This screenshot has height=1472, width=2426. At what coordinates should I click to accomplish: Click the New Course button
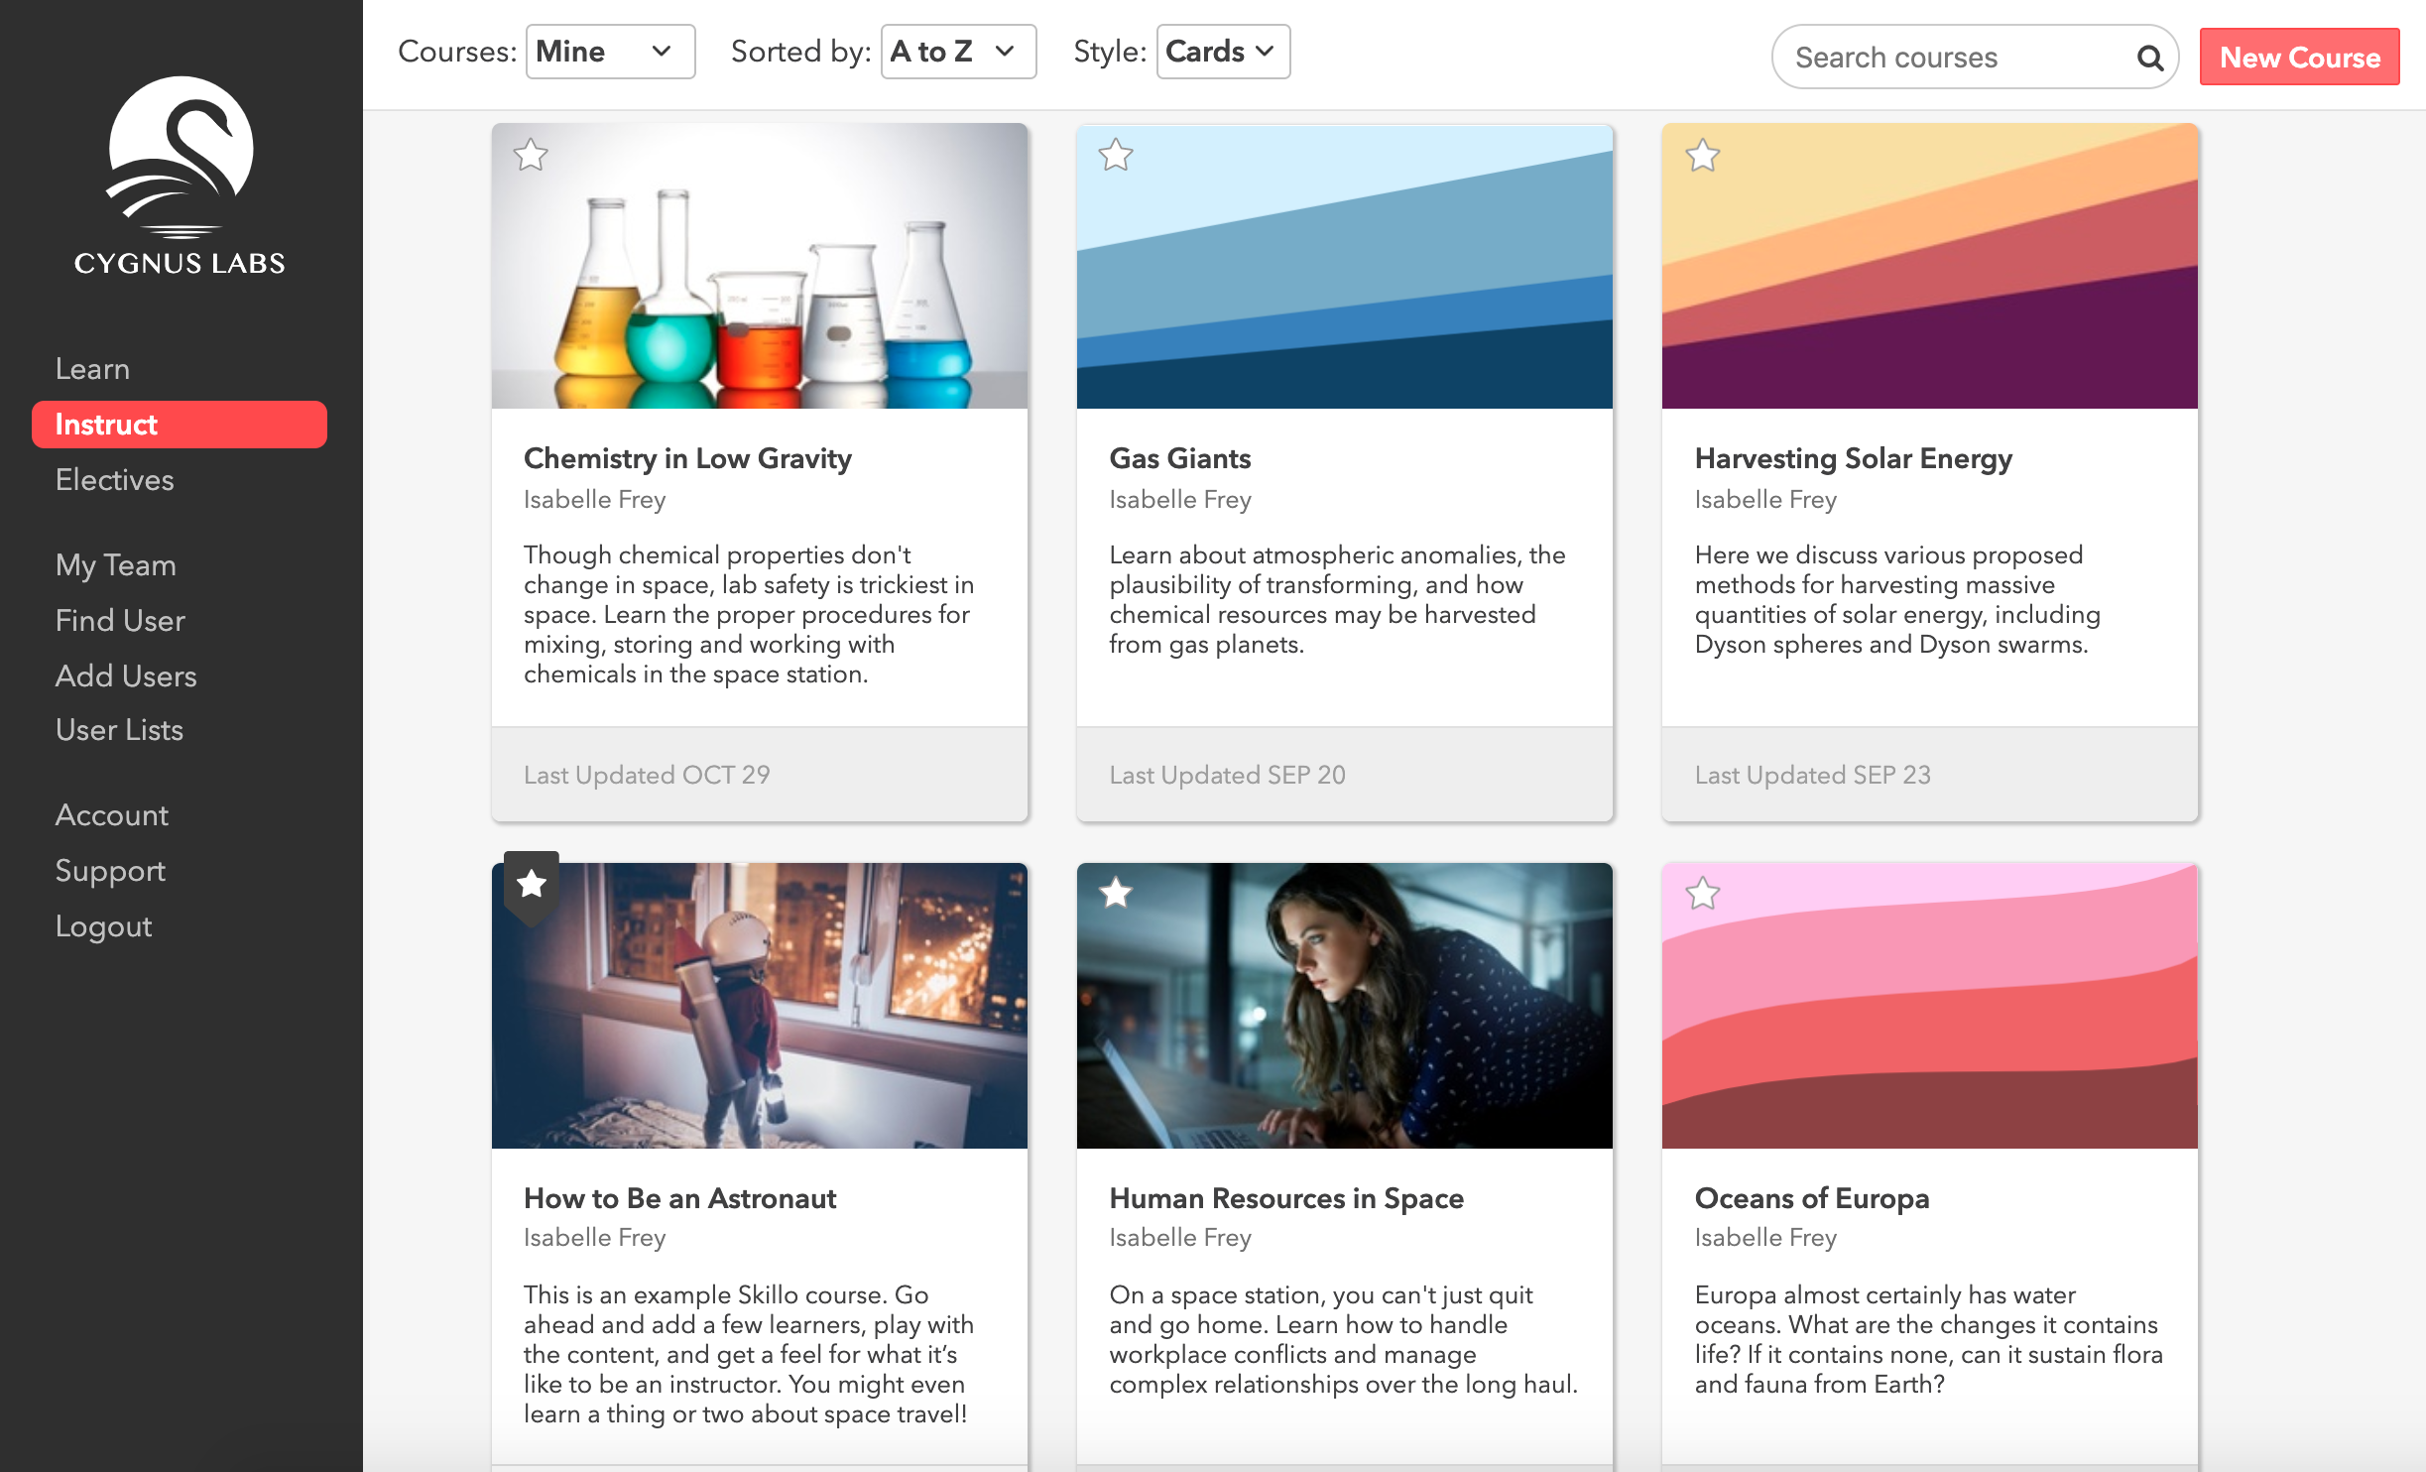coord(2298,58)
